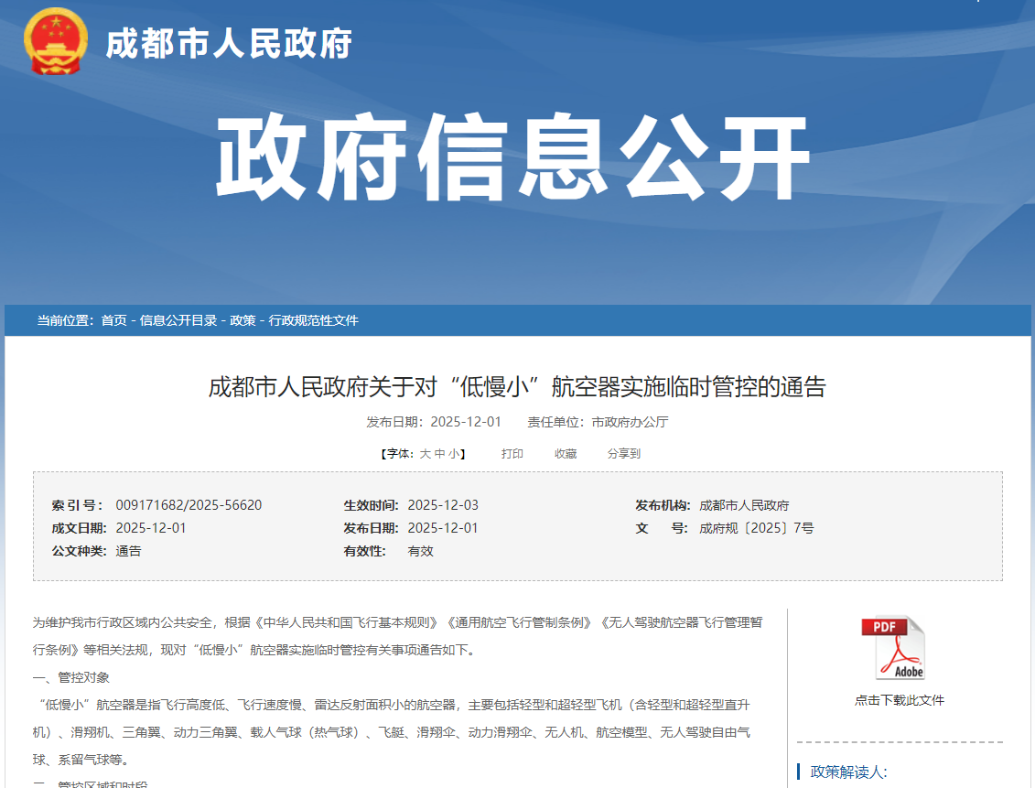Open the Adobe PDF file icon
Viewport: 1035px width, 788px height.
[x=893, y=648]
